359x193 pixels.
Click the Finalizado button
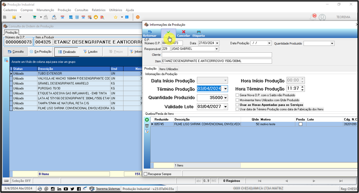tap(67, 52)
